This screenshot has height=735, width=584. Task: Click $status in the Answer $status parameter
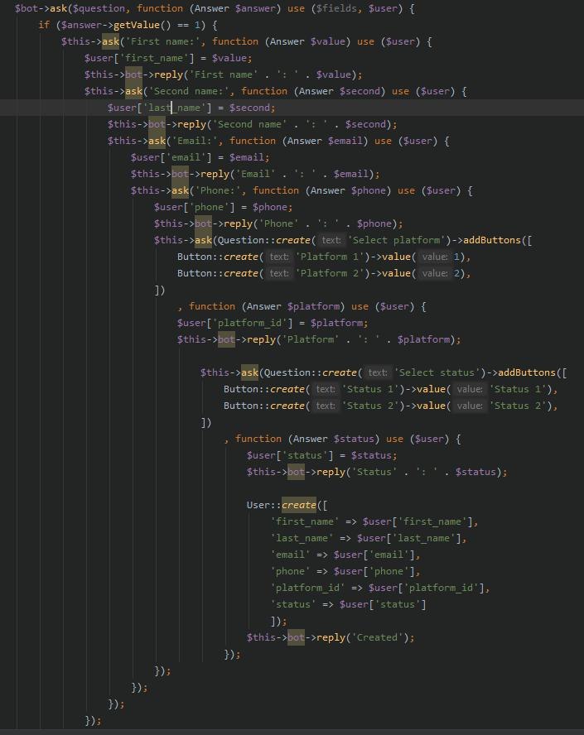[356, 439]
